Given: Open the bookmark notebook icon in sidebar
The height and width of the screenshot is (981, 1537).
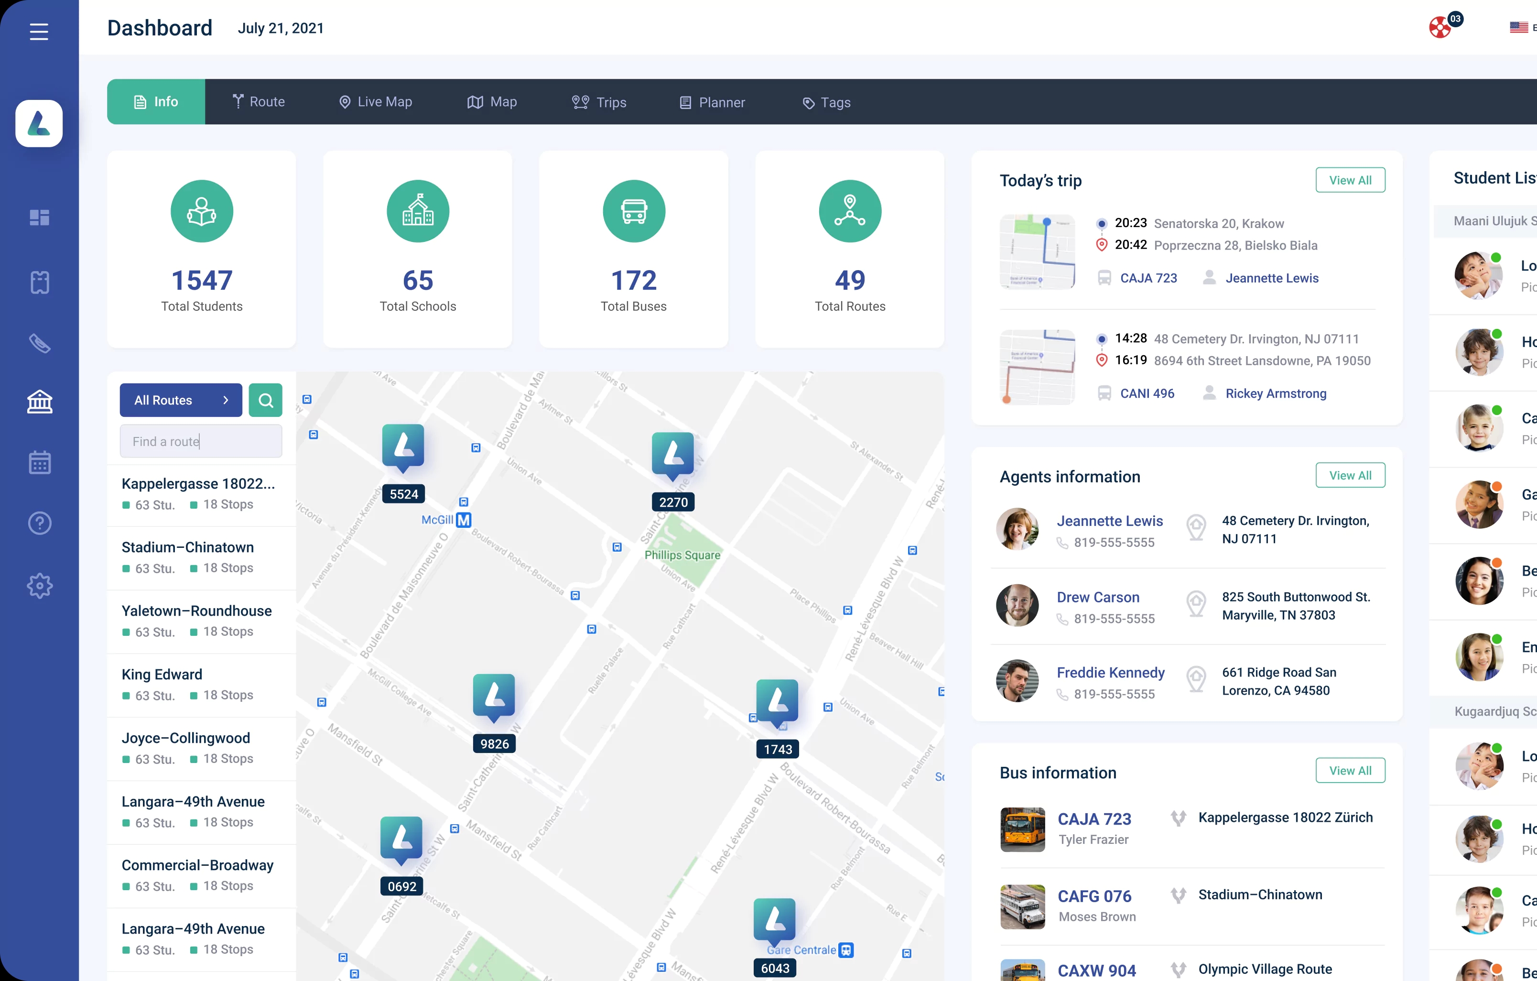Looking at the screenshot, I should (40, 282).
